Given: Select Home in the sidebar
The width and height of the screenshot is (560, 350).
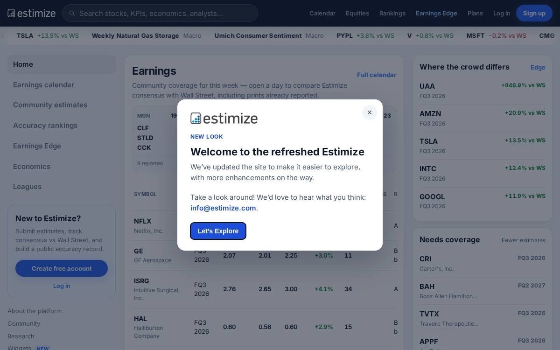Looking at the screenshot, I should pos(62,64).
